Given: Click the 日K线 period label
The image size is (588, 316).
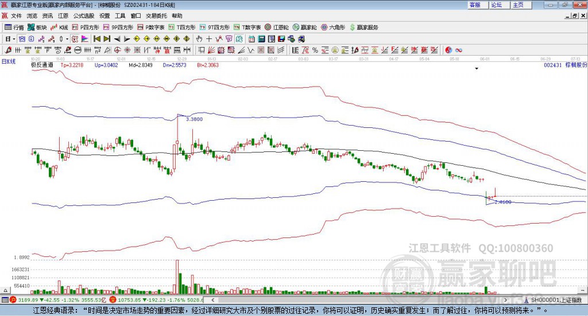Looking at the screenshot, I should (8, 61).
